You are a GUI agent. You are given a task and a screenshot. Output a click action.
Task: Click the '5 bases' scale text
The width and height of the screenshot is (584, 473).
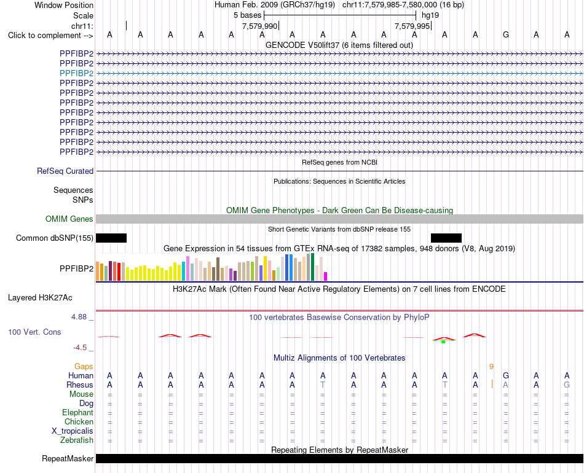(x=247, y=15)
